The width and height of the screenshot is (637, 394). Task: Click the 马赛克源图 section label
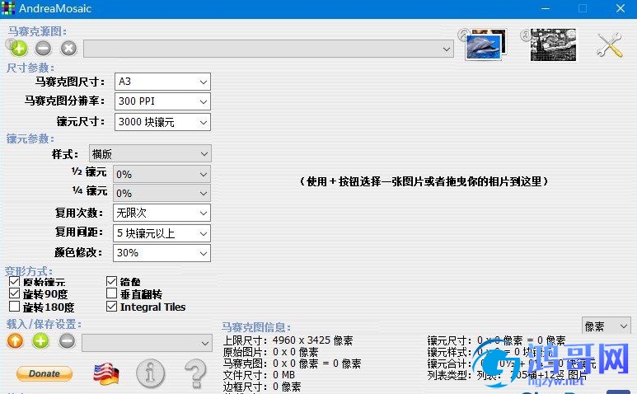tap(37, 30)
